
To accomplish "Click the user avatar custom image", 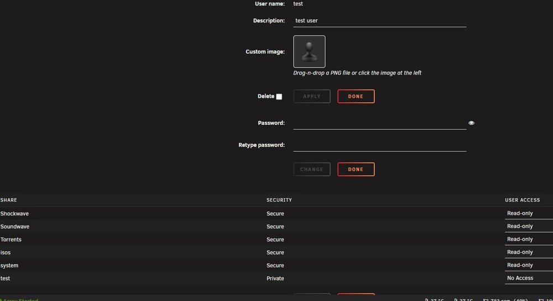I will 309,51.
